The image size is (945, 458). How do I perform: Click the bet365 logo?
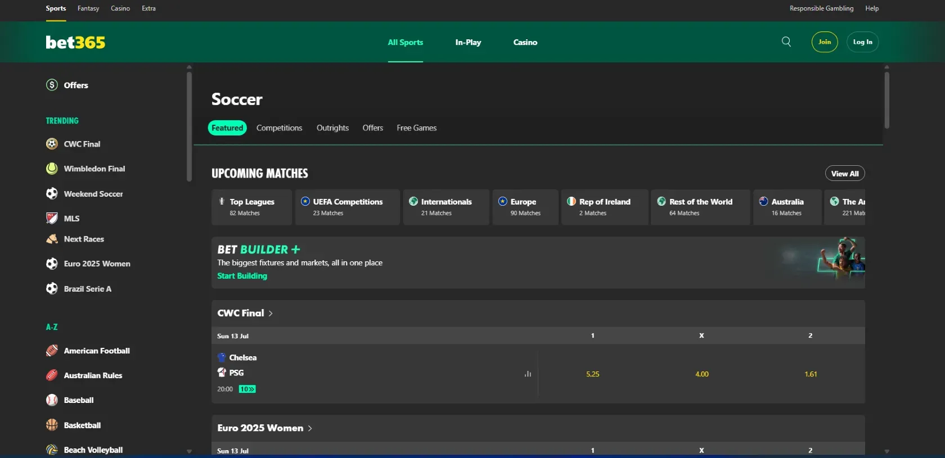[x=75, y=42]
